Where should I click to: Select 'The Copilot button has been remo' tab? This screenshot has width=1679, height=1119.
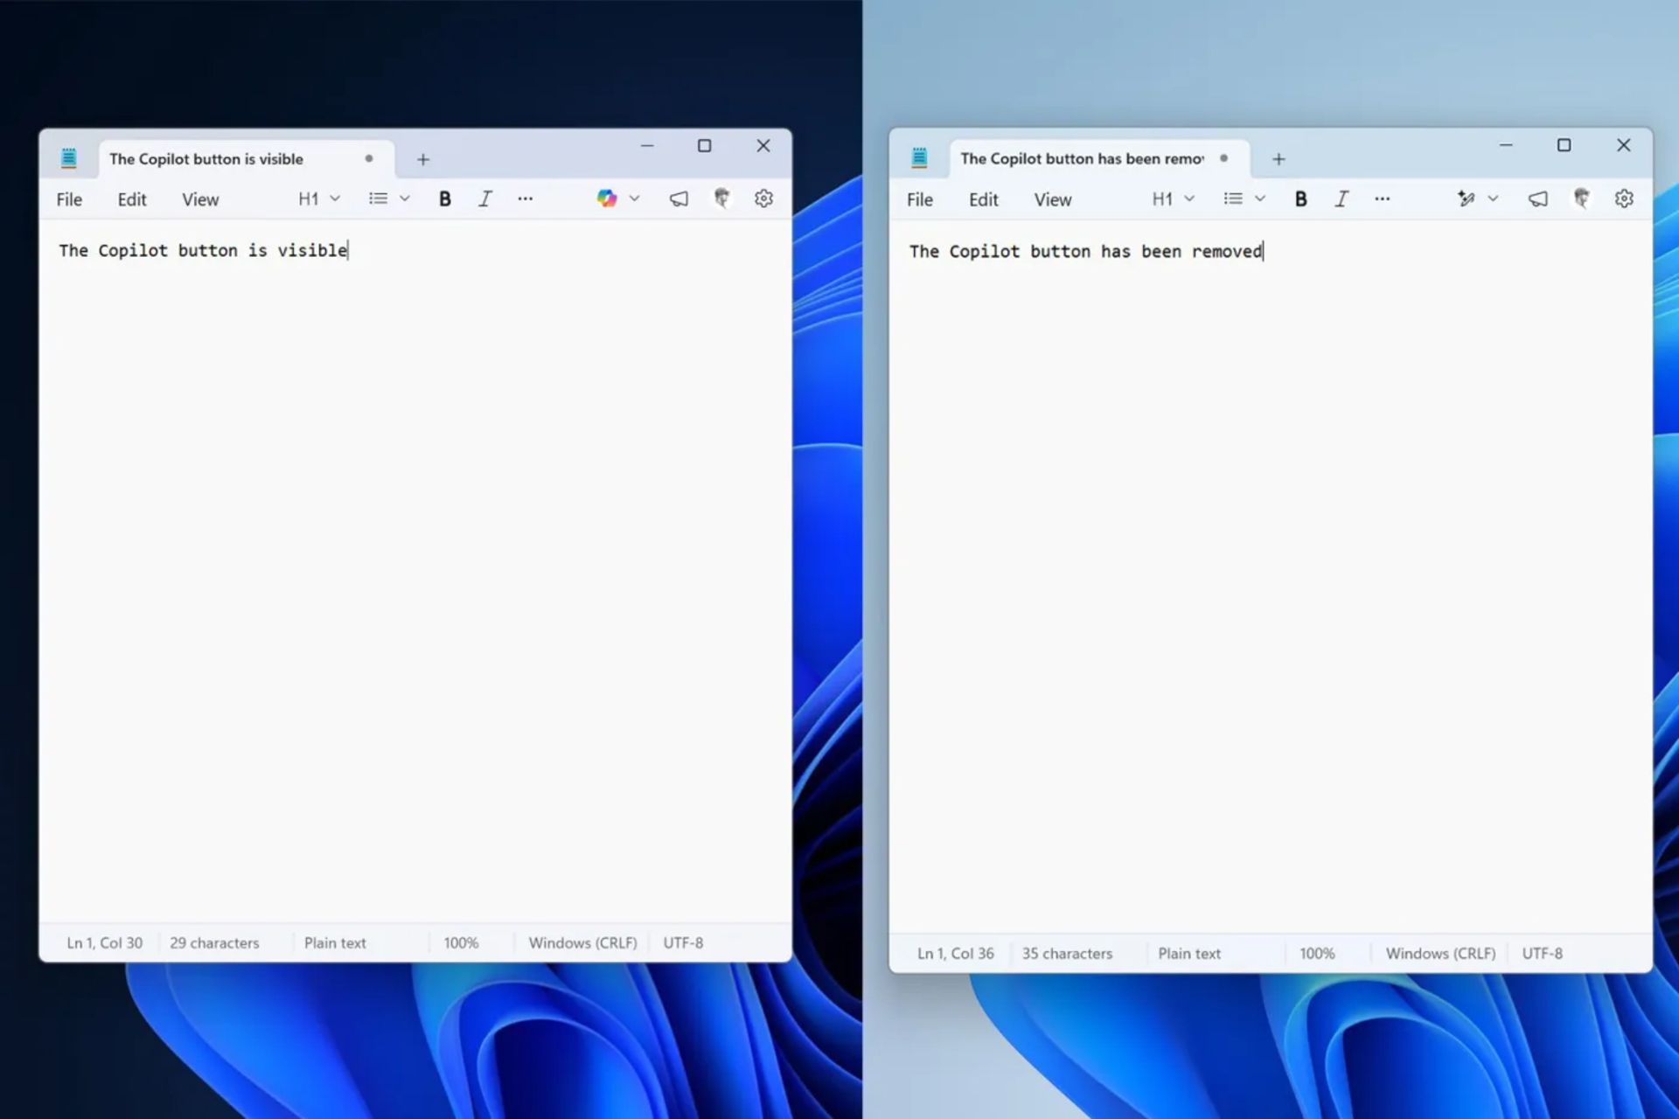1081,158
